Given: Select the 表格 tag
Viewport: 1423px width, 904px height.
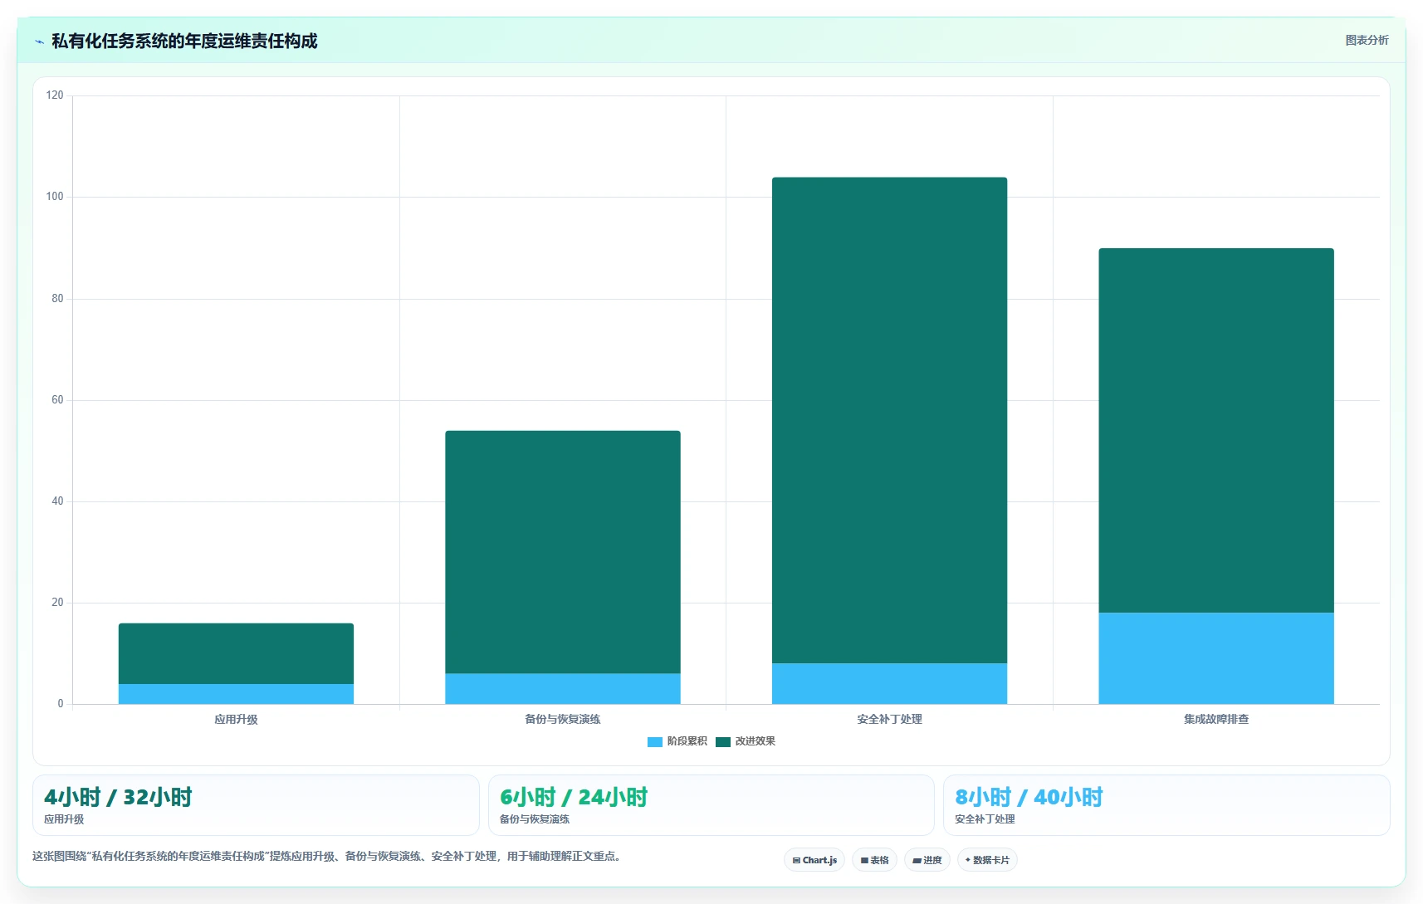Looking at the screenshot, I should coord(874,860).
